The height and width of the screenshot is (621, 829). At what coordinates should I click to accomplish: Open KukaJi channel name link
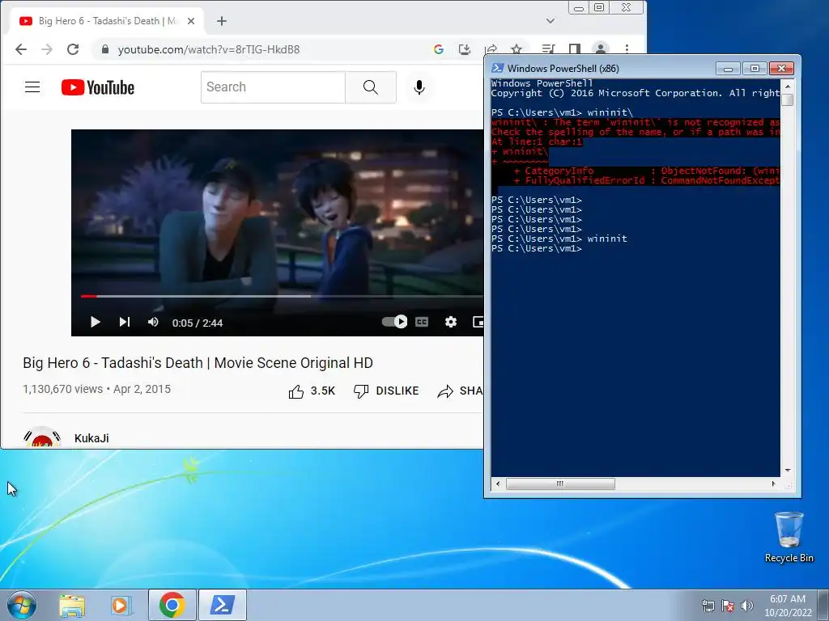[x=91, y=438]
